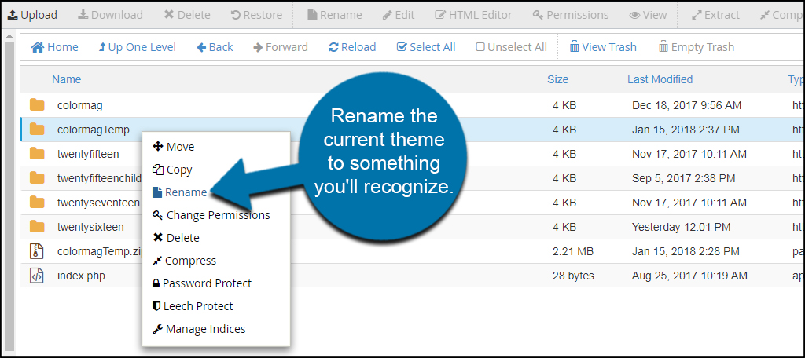The height and width of the screenshot is (358, 805).
Task: Select the colormagTemp.zip archive icon
Action: (x=37, y=251)
